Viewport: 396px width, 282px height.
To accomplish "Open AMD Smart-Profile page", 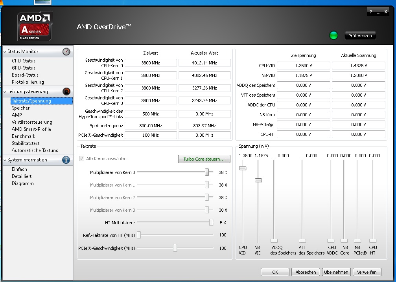I will point(31,129).
